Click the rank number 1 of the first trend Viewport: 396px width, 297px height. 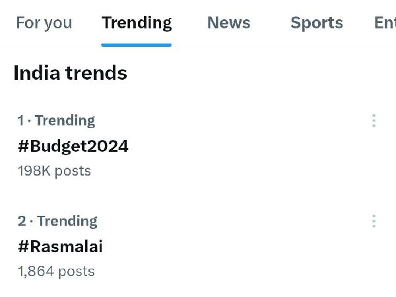[21, 121]
